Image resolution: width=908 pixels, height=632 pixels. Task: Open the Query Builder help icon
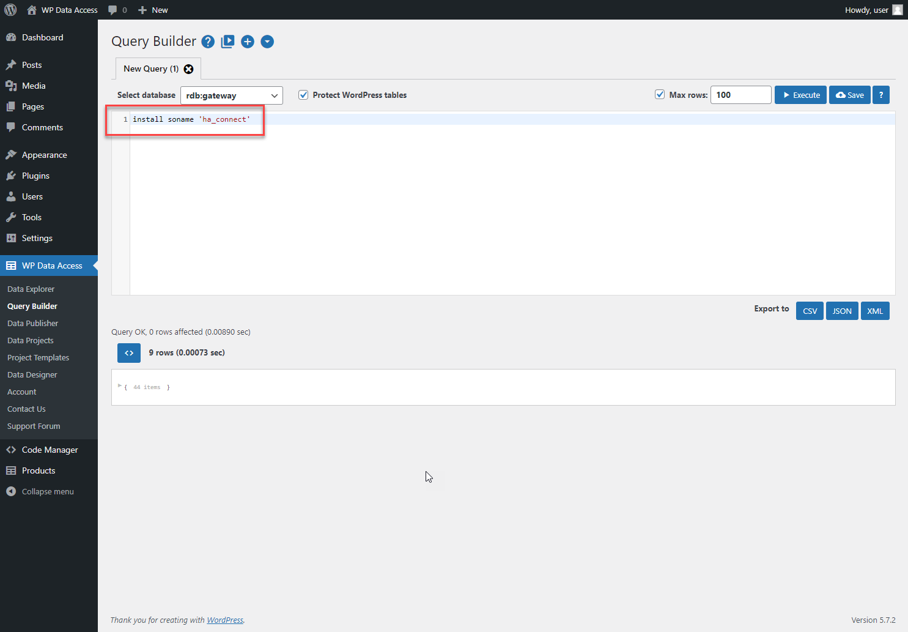208,42
